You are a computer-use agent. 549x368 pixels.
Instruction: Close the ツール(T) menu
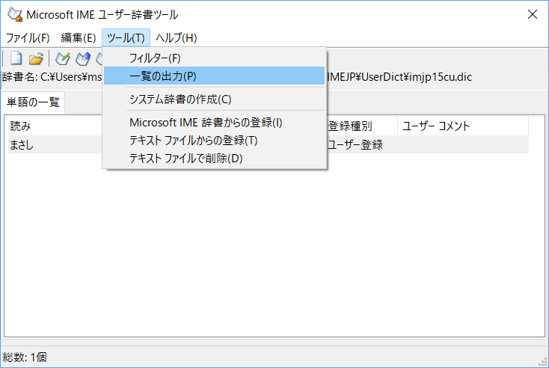pyautogui.click(x=126, y=37)
